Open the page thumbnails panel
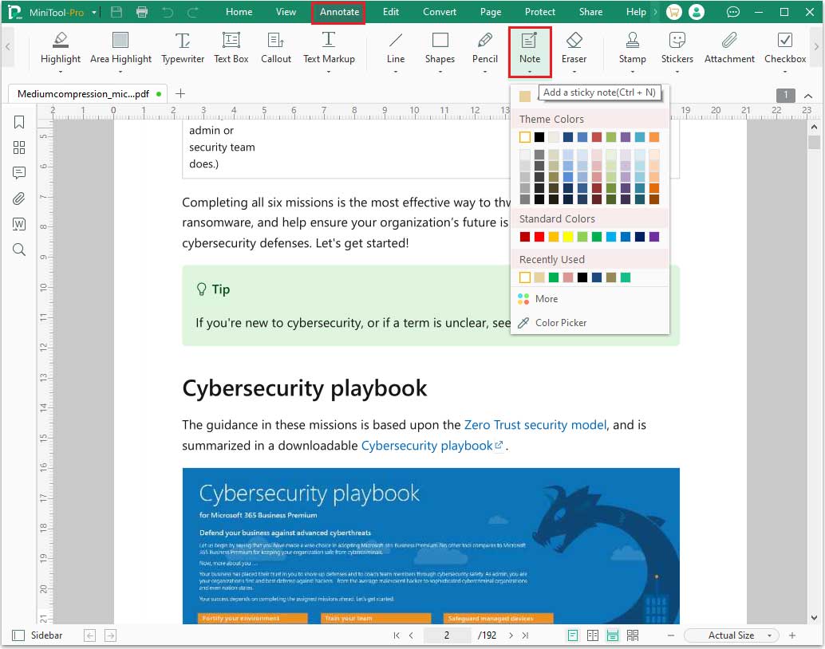Viewport: 825px width, 649px height. click(20, 147)
